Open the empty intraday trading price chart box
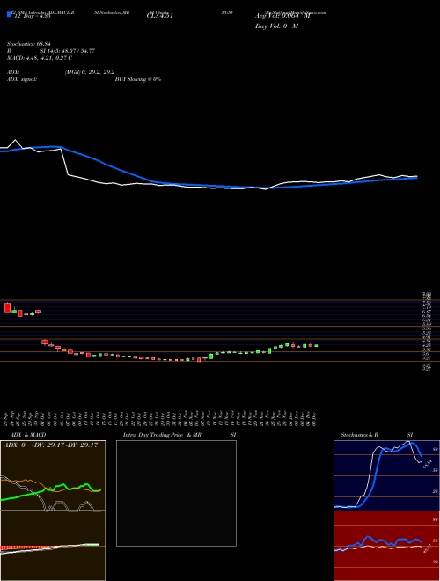Image resolution: width=440 pixels, height=581 pixels. point(176,493)
